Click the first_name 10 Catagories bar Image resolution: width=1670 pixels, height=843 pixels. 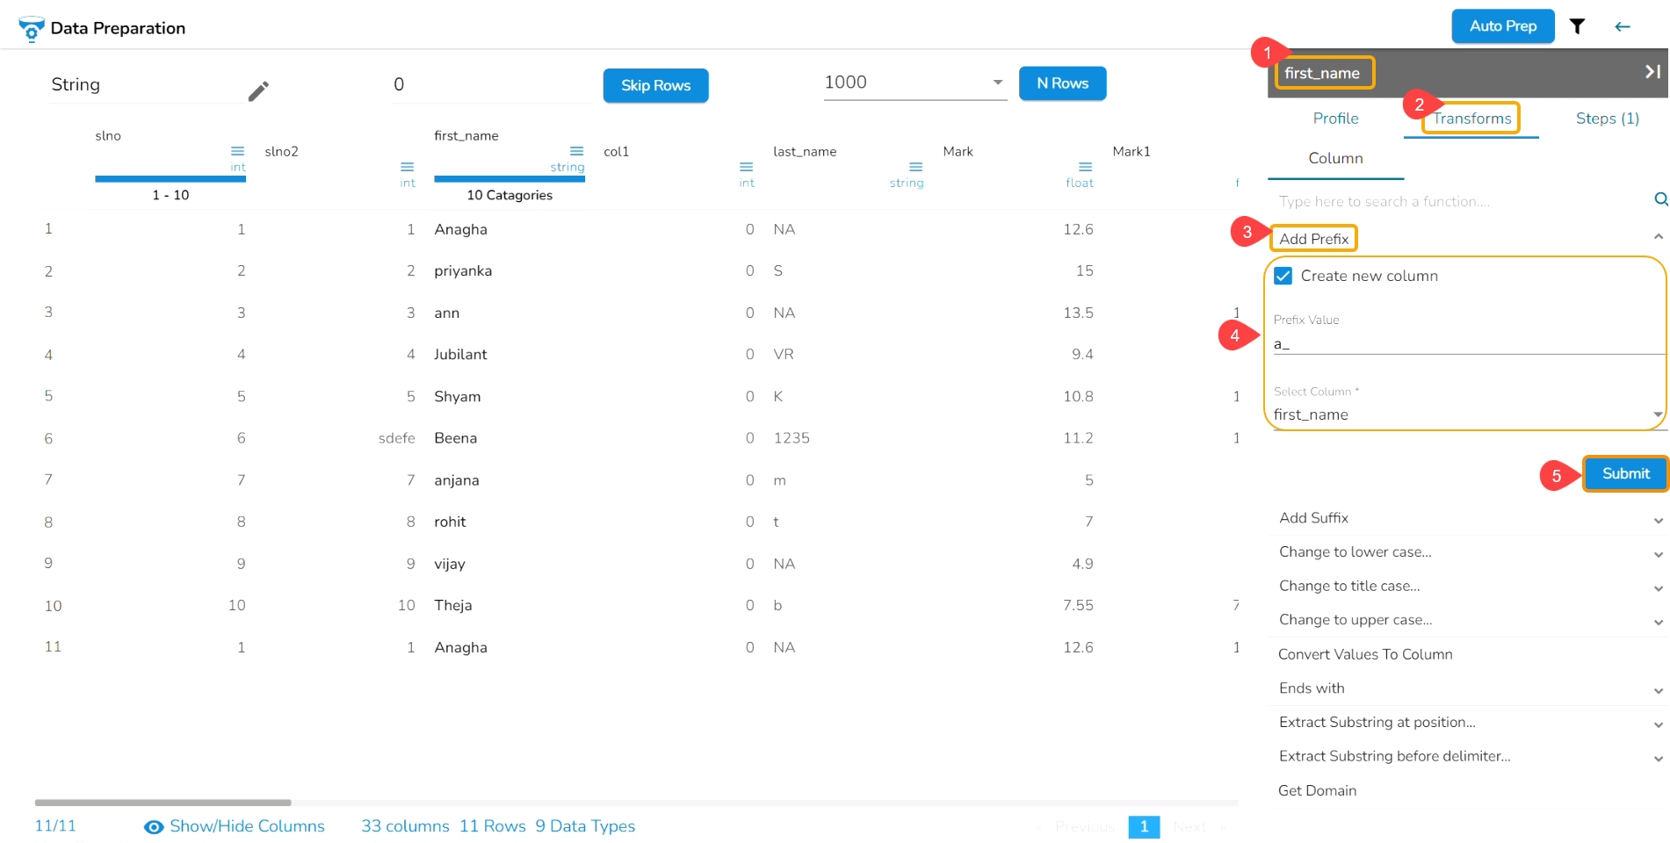(510, 179)
